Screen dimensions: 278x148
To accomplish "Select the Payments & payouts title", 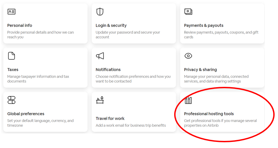I will click(x=204, y=25).
